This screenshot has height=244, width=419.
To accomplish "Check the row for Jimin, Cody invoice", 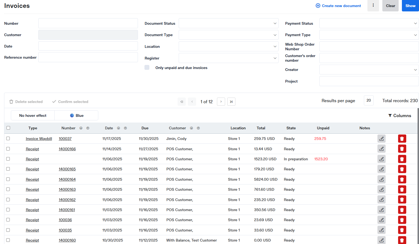I will 8,139.
